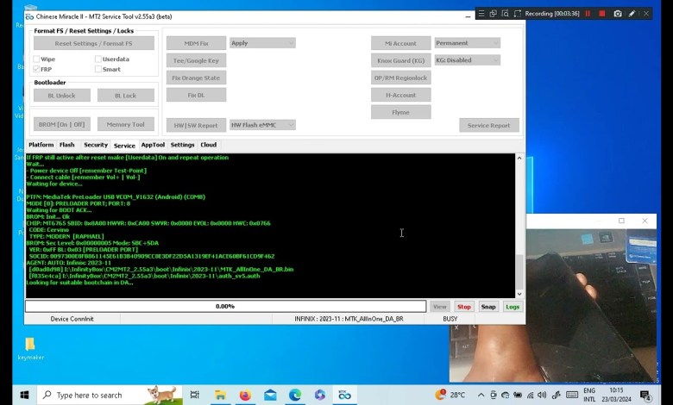The width and height of the screenshot is (673, 405).
Task: Launch Firefox from the taskbar
Action: click(x=245, y=395)
